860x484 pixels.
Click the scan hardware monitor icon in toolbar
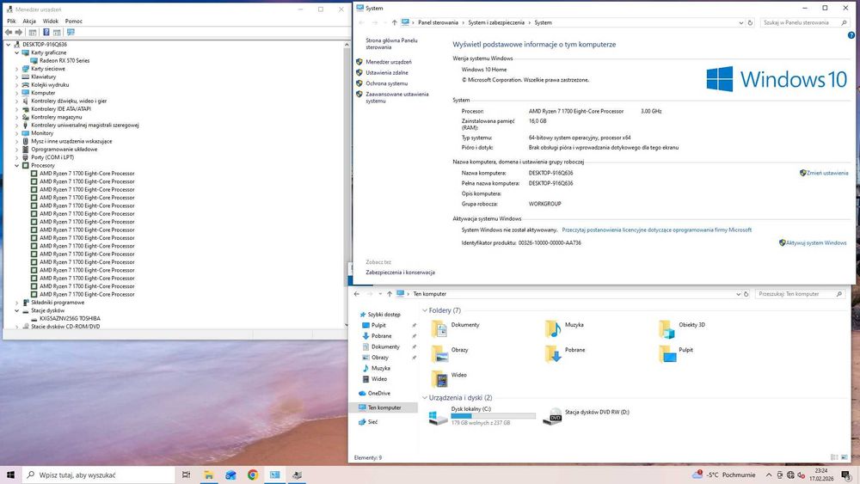(71, 33)
